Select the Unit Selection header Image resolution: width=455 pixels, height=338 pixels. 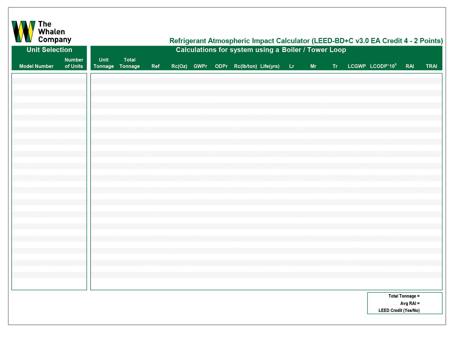[49, 50]
